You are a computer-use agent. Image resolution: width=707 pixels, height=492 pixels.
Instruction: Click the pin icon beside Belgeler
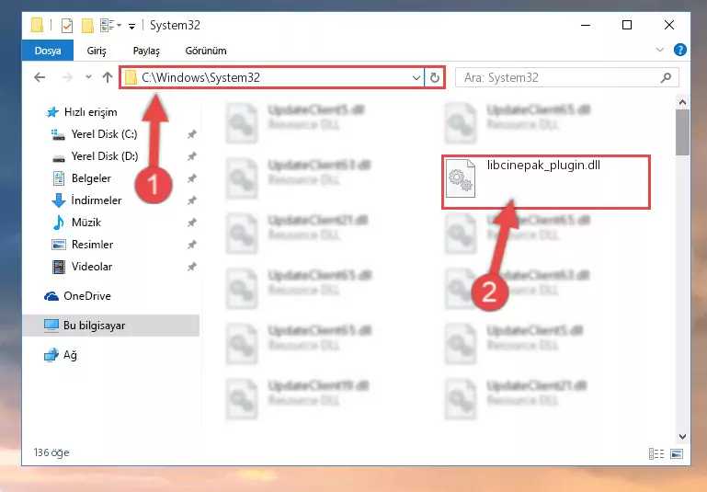[x=192, y=178]
